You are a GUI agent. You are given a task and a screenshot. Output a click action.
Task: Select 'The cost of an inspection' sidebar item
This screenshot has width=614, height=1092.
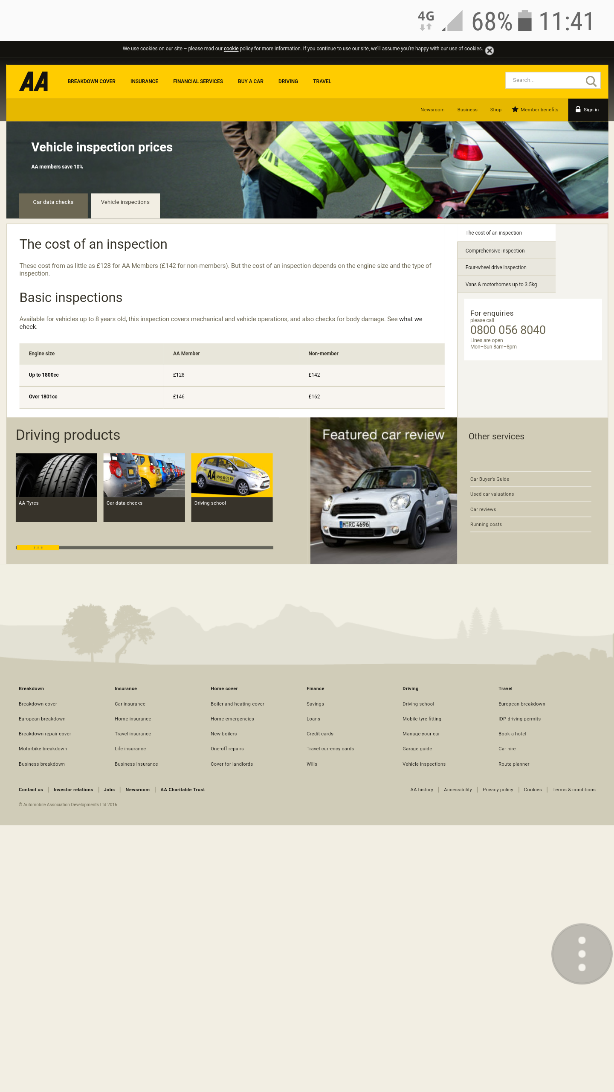pyautogui.click(x=506, y=233)
